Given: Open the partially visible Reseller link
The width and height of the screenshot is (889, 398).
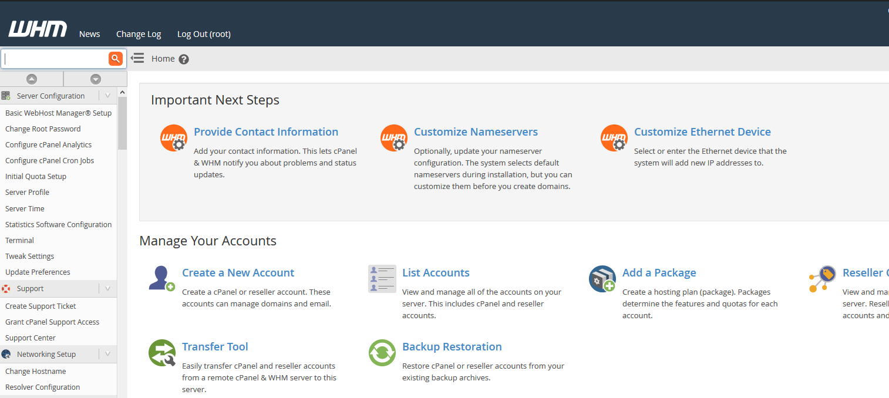Looking at the screenshot, I should (x=866, y=273).
